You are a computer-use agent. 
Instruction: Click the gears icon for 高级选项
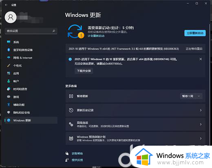pyautogui.click(x=71, y=124)
